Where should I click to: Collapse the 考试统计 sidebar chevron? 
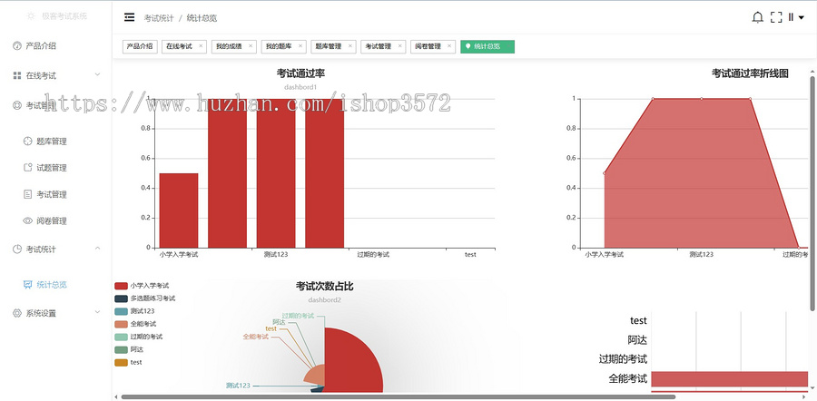97,249
